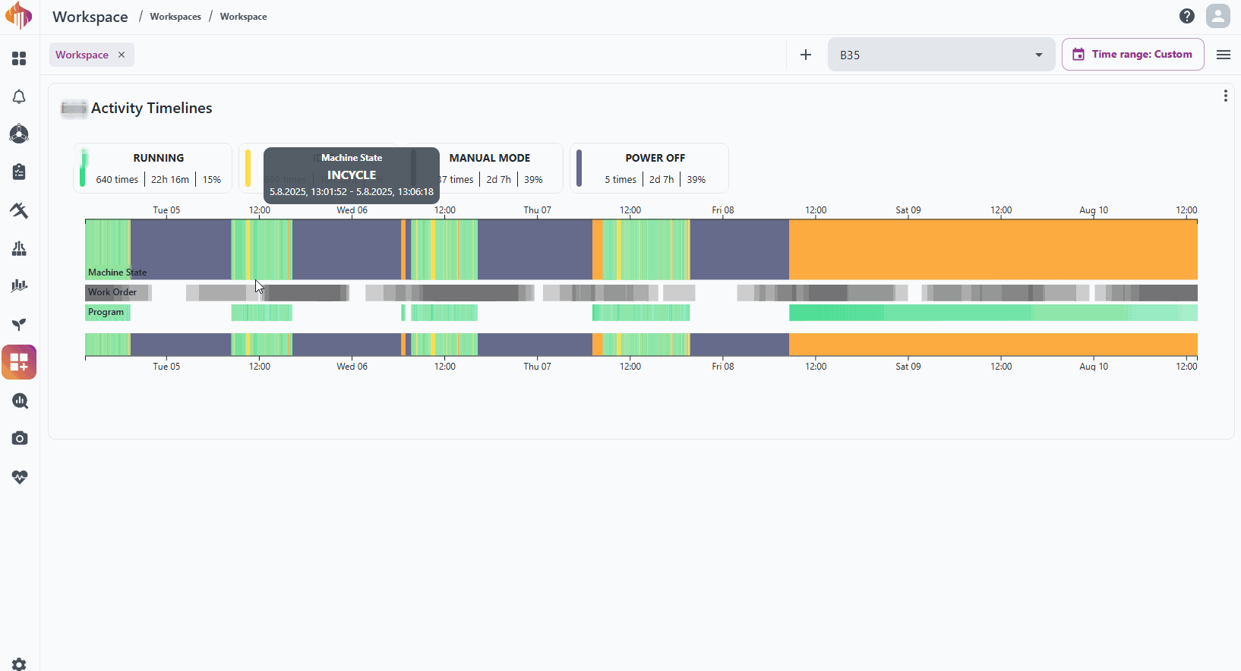Click the RUNNING state summary card
Viewport: 1241px width, 671px height.
coord(153,168)
